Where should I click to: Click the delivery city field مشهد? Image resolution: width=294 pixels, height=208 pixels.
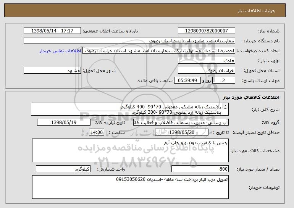(52, 71)
